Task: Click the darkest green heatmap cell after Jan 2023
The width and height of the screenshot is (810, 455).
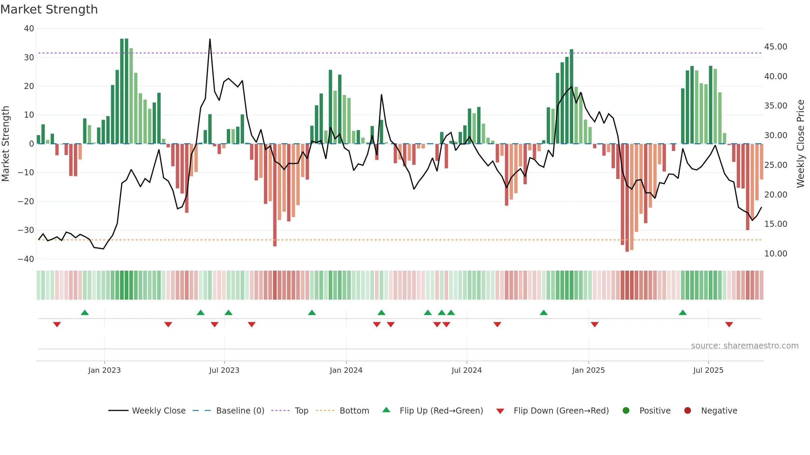Action: coord(127,285)
